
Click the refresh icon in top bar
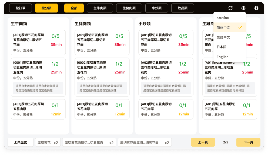pos(230,8)
